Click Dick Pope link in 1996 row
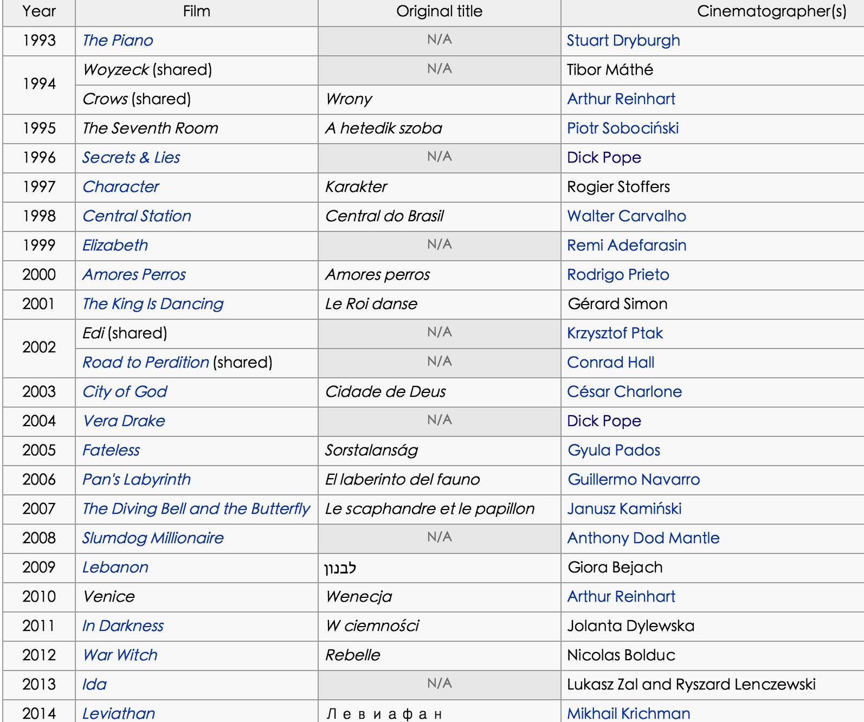Viewport: 864px width, 722px height. tap(604, 158)
